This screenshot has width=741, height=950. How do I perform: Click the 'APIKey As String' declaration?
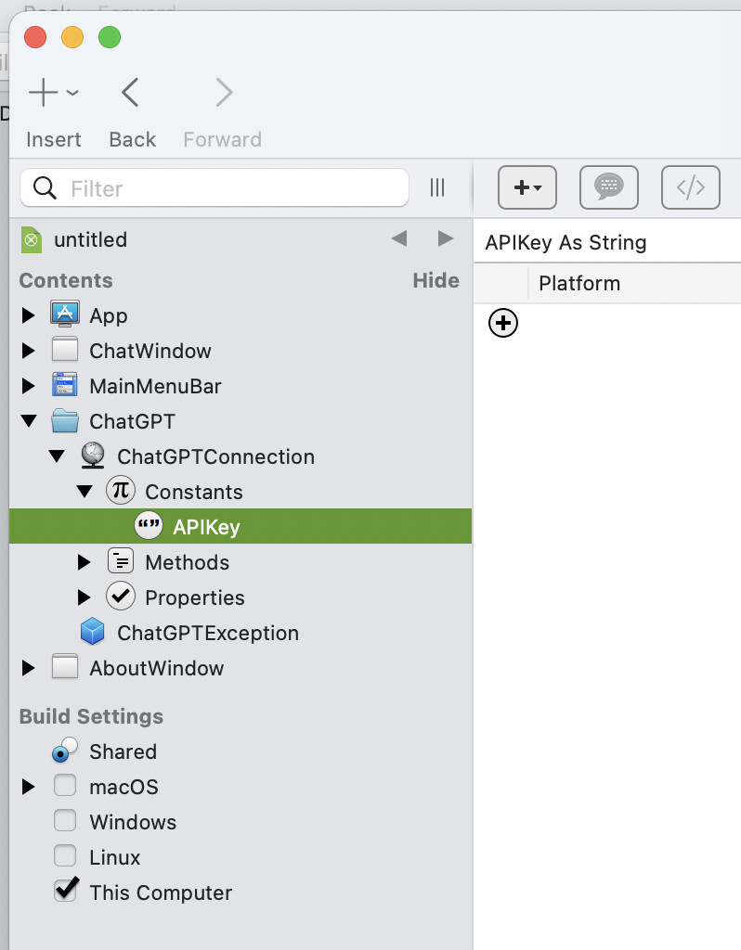pos(565,242)
